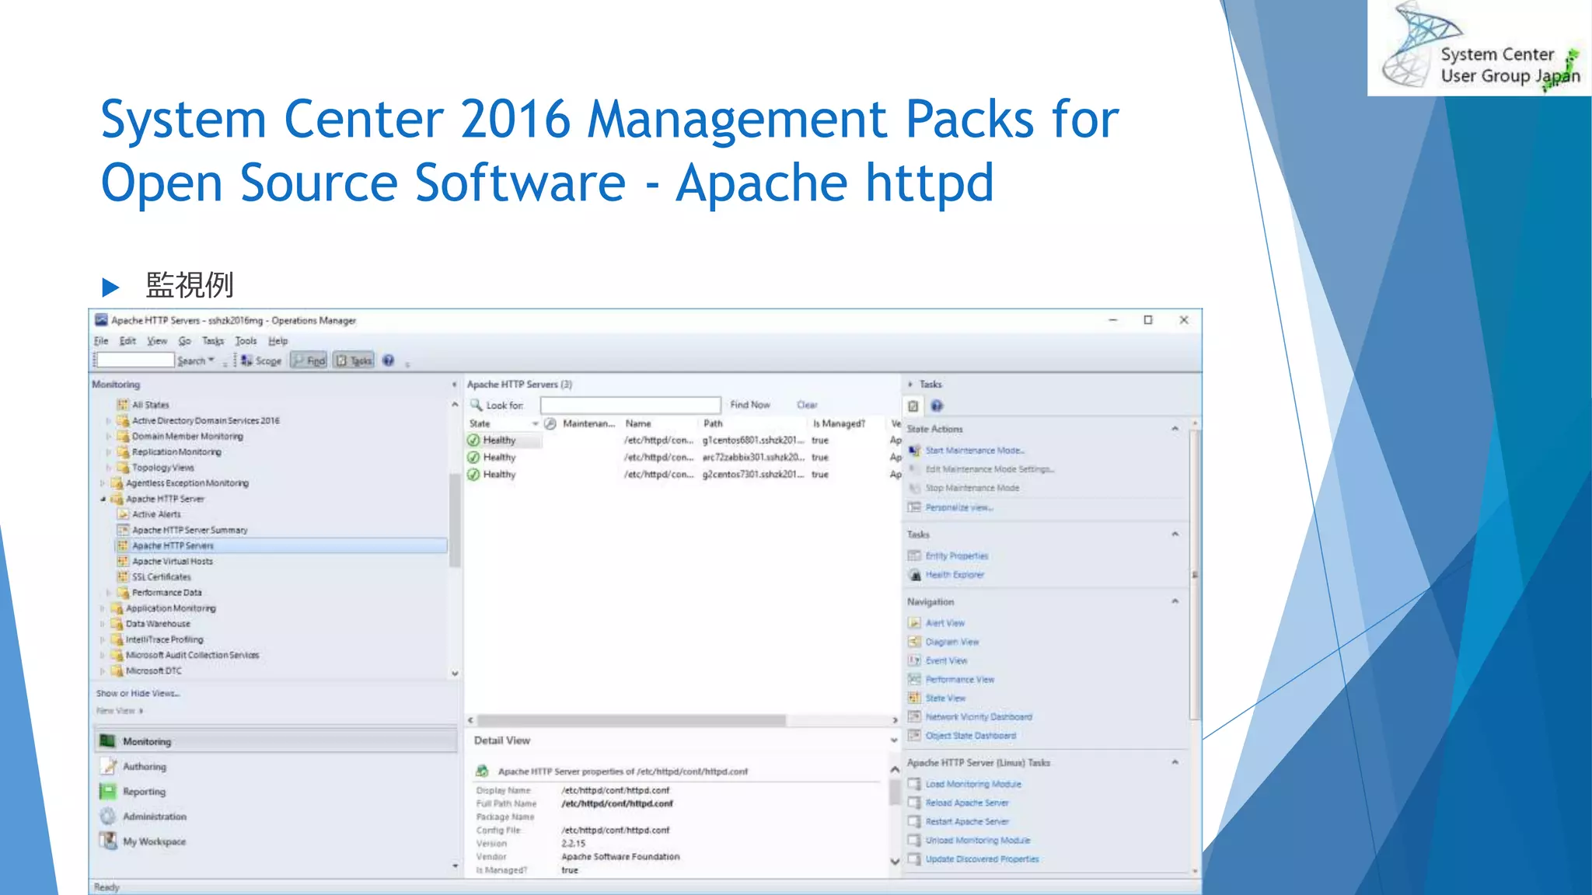Expand Active Directory Domain Services 2016 folder
This screenshot has width=1592, height=895.
(x=108, y=420)
